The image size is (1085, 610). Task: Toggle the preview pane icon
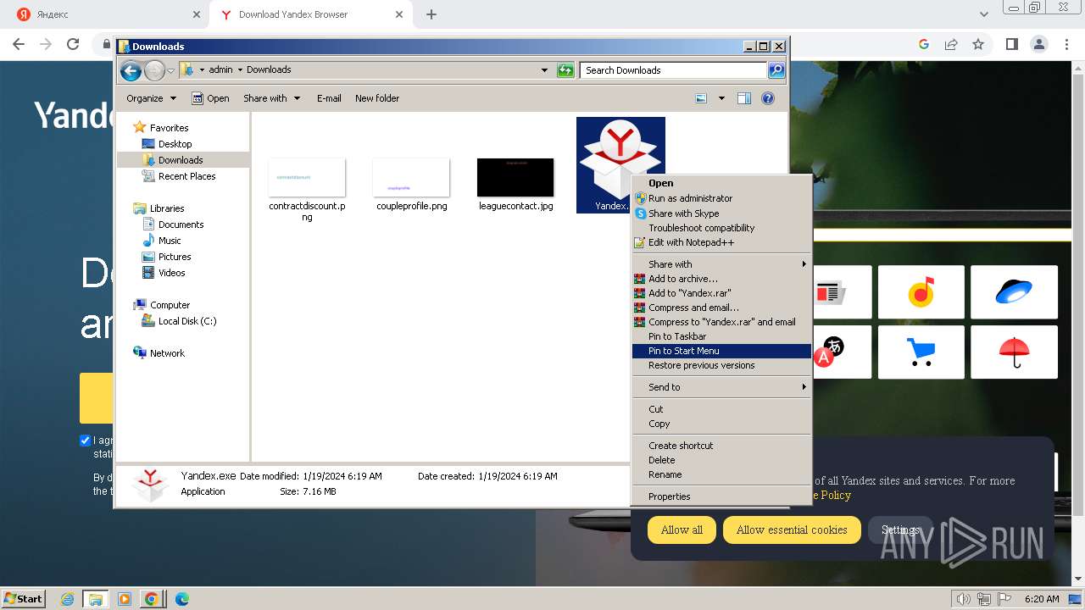tap(744, 98)
